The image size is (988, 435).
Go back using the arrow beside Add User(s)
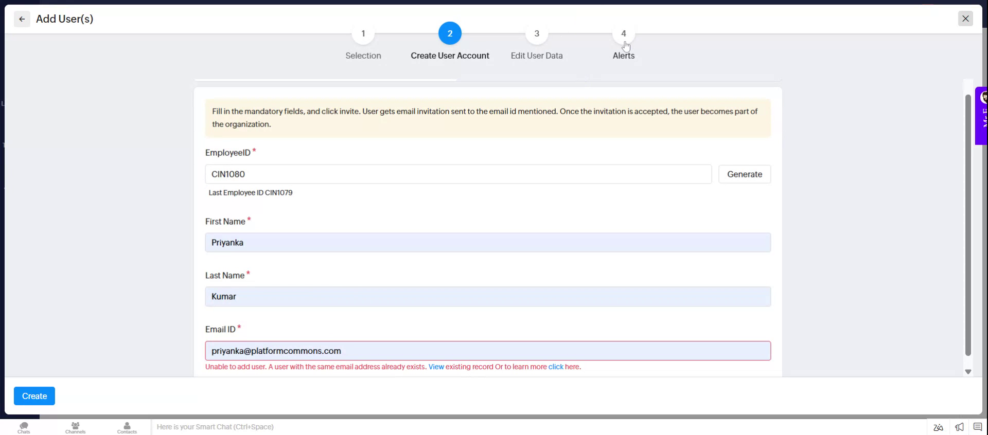[x=22, y=19]
